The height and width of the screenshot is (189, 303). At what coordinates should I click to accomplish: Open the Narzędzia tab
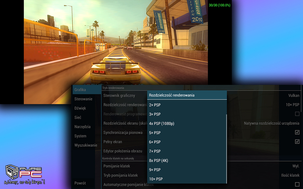(x=82, y=127)
